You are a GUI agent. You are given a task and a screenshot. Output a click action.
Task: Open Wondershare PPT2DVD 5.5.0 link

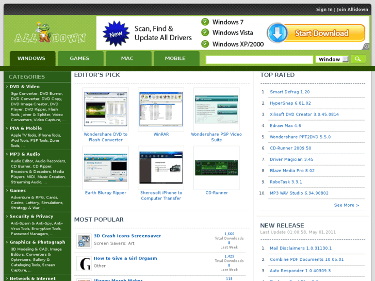(300, 137)
